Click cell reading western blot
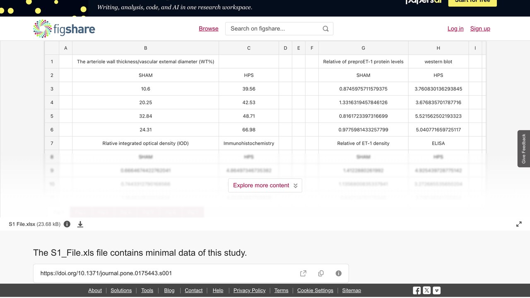This screenshot has height=298, width=530. (438, 62)
